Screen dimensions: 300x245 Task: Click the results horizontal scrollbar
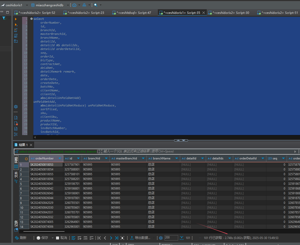coord(44,231)
